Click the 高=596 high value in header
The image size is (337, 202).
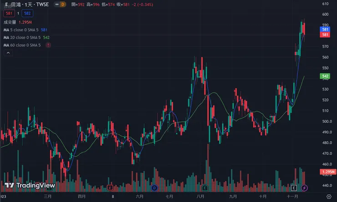93,5
